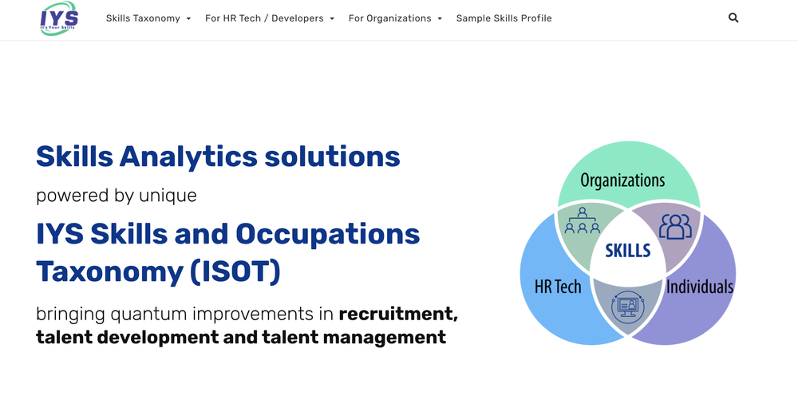
Task: Open the Skills Taxonomy menu
Action: (x=143, y=18)
